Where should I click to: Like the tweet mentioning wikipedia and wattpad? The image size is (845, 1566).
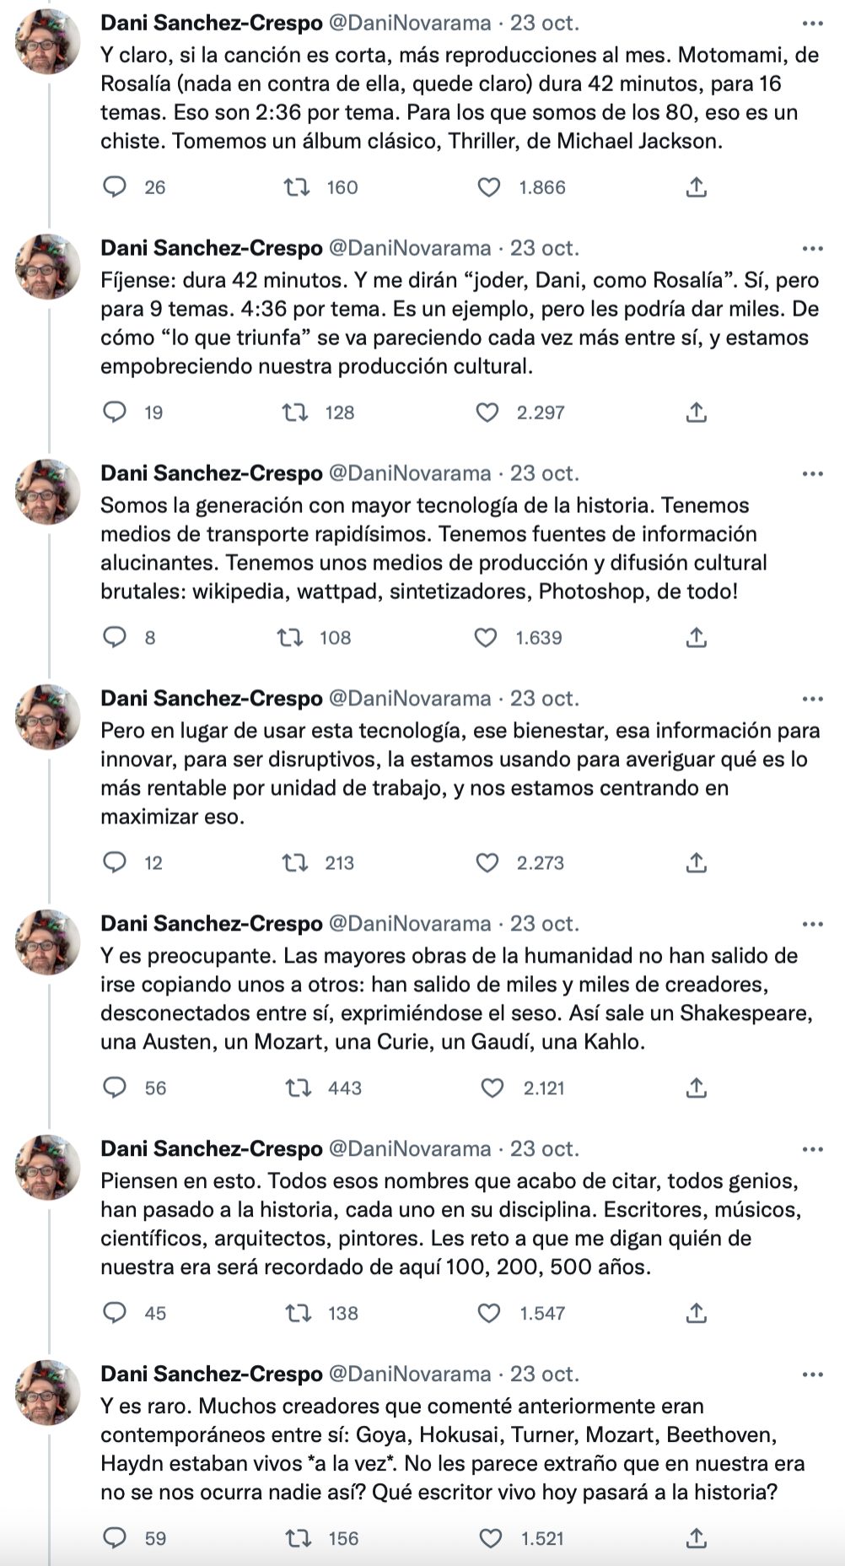(486, 637)
